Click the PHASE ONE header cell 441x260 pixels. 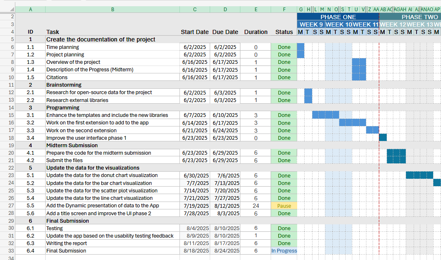(x=338, y=17)
